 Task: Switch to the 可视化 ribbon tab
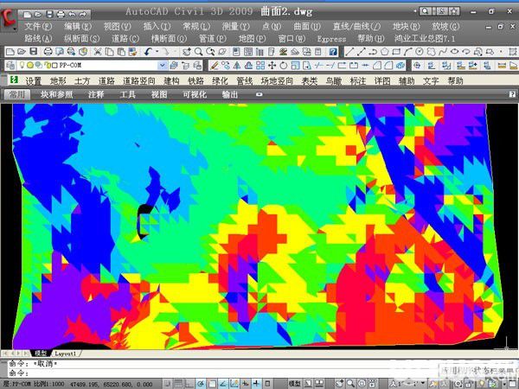[x=195, y=94]
